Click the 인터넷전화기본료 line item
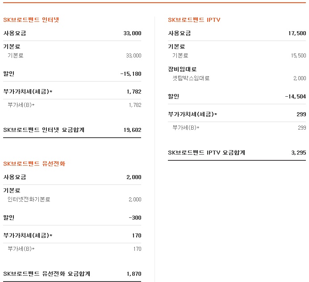The image size is (309, 282). (29, 200)
